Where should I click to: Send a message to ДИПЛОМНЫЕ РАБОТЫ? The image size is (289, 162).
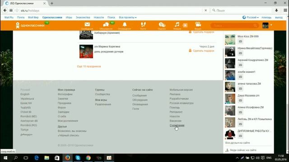click(240, 136)
